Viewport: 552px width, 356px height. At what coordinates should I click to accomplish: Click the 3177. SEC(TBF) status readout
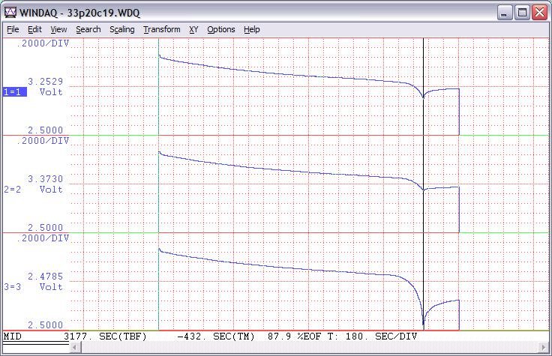tap(105, 337)
